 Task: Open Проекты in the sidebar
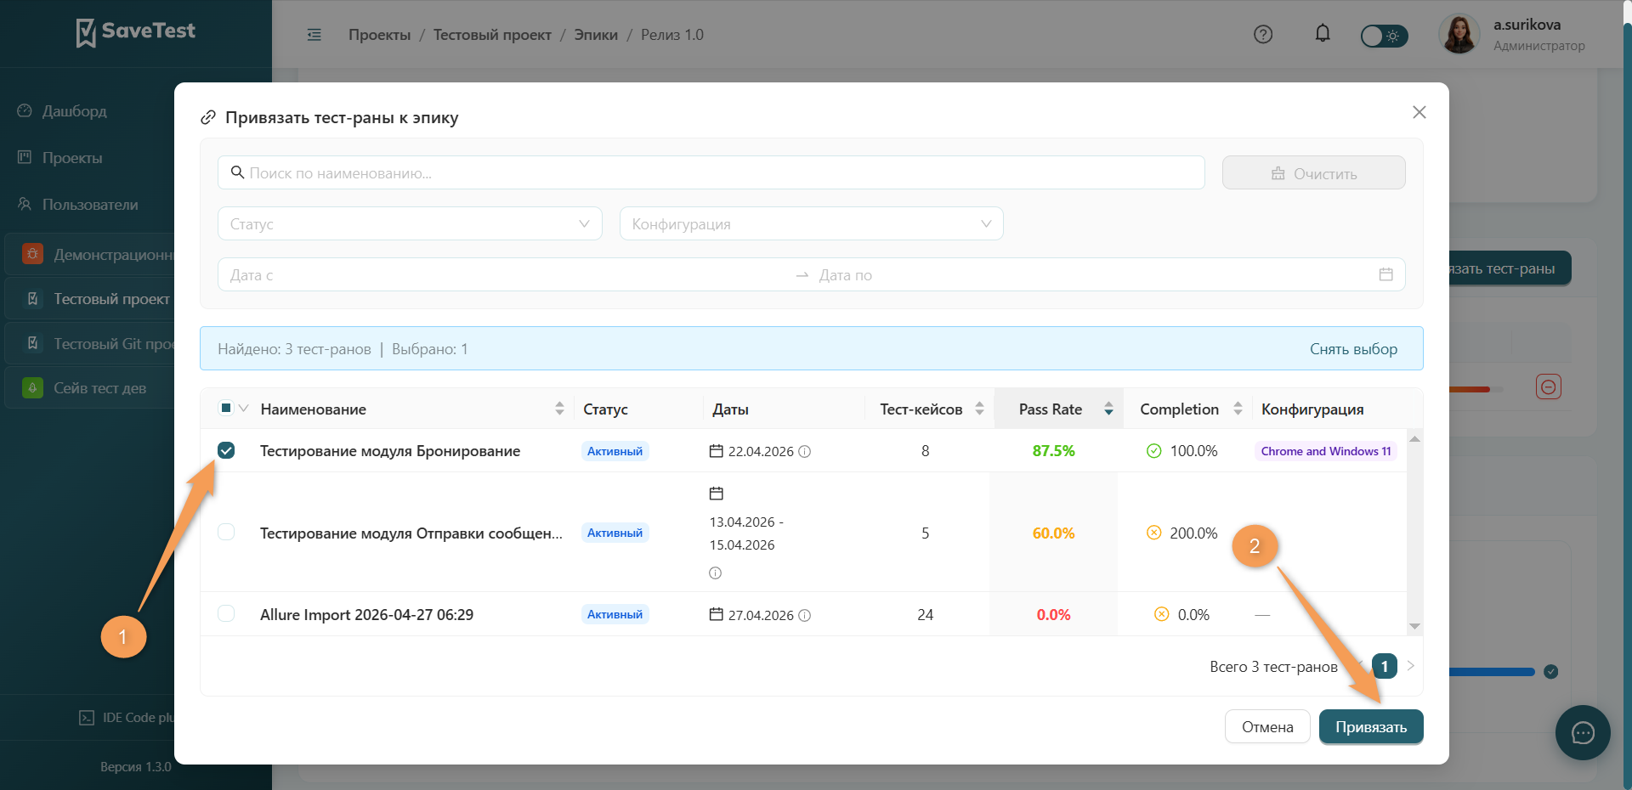coord(72,158)
